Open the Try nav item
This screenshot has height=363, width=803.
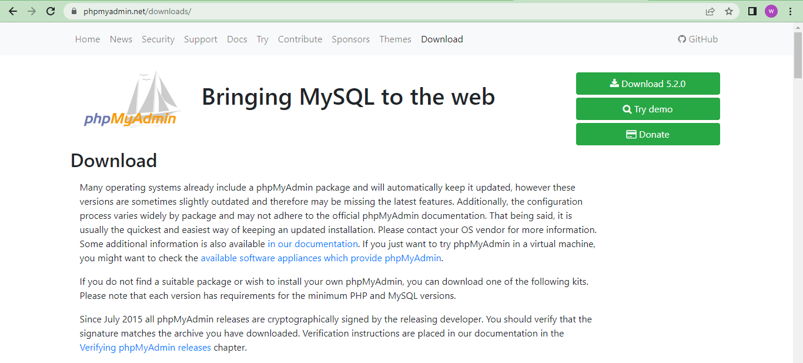pos(263,39)
